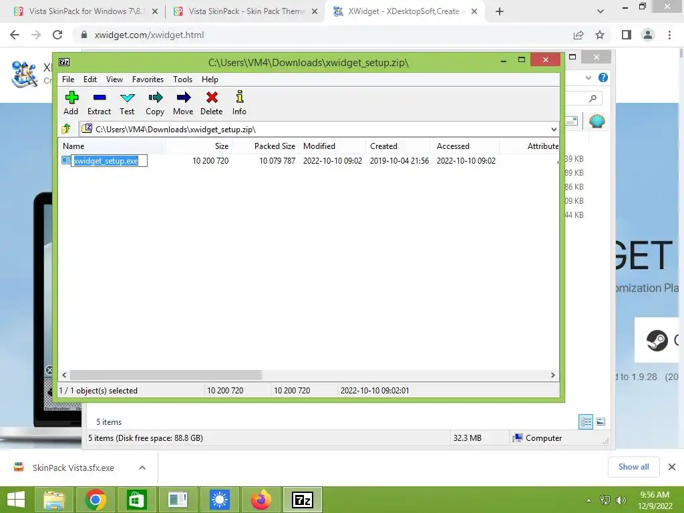Sort by the Size column header
Screen dimensions: 684x513
click(x=198, y=146)
